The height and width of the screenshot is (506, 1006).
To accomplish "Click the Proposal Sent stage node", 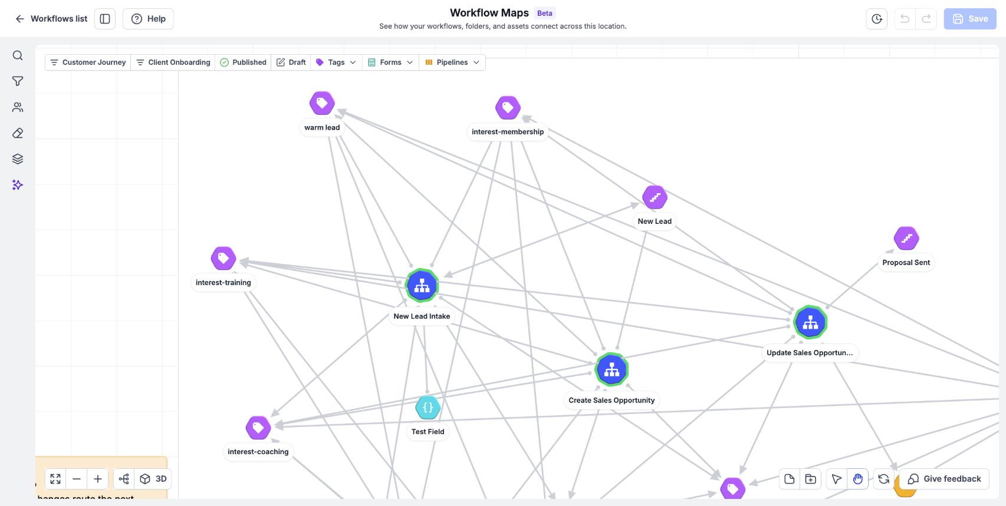I will 906,239.
